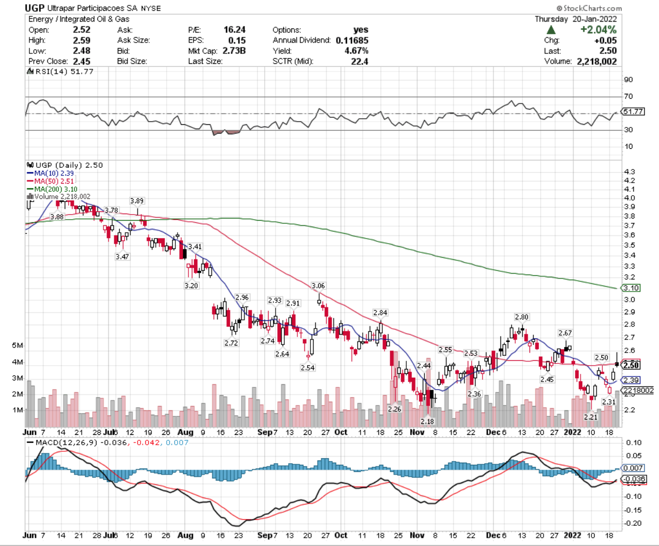Click the 70 overbought level on the RSI axis
The width and height of the screenshot is (659, 546).
pos(629,97)
